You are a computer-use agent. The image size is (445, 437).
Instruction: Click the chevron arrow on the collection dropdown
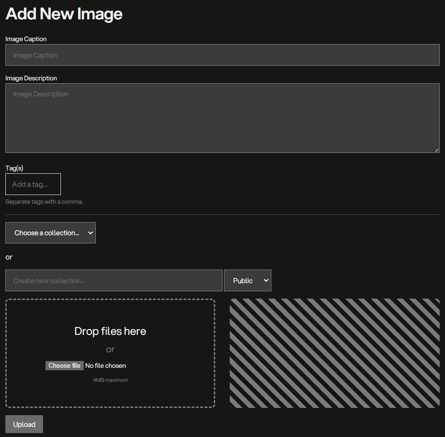(90, 233)
